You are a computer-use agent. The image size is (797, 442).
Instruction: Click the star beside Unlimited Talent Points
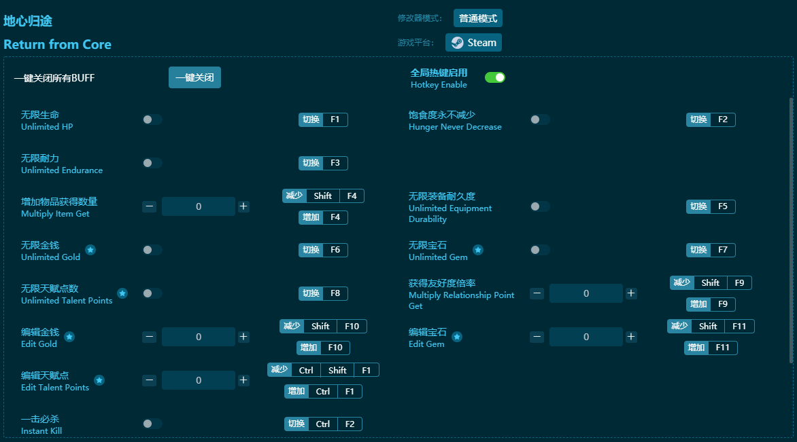[x=122, y=293]
